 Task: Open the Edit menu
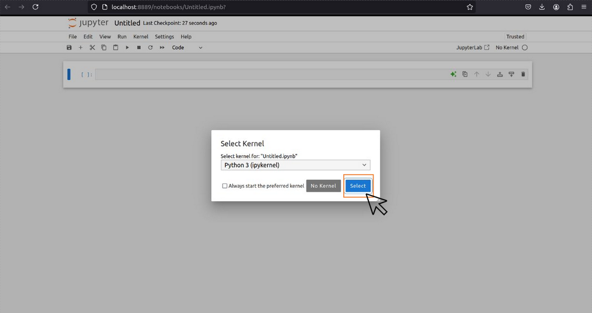[x=88, y=37]
